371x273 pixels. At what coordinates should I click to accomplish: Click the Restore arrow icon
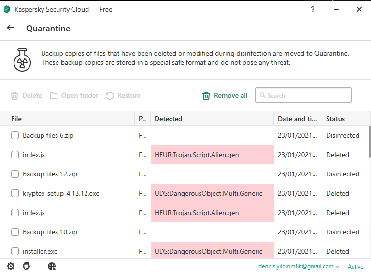tap(110, 96)
